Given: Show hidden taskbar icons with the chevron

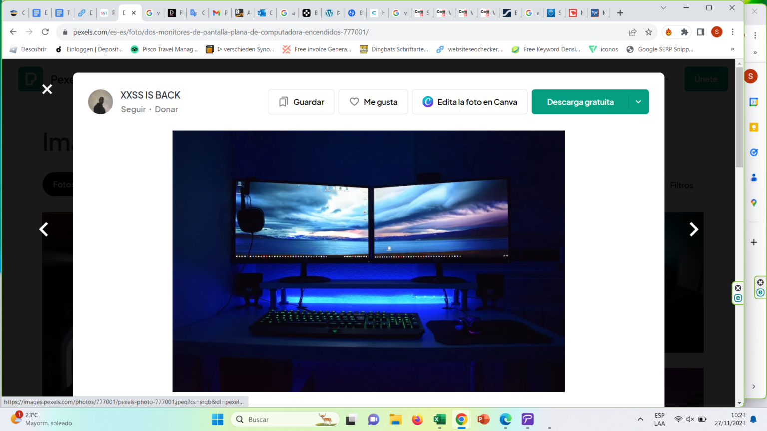Looking at the screenshot, I should tap(640, 419).
